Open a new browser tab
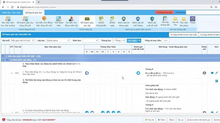This screenshot has width=220, height=123. click(39, 2)
